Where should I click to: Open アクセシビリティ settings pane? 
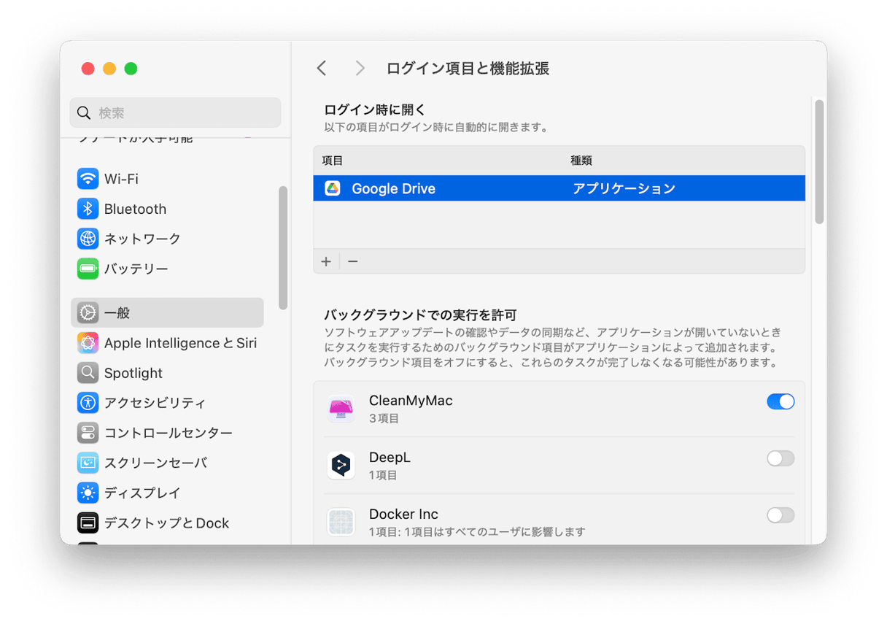click(155, 403)
